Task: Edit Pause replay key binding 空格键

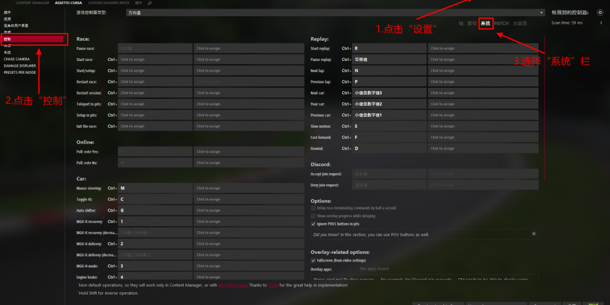Action: [x=389, y=59]
